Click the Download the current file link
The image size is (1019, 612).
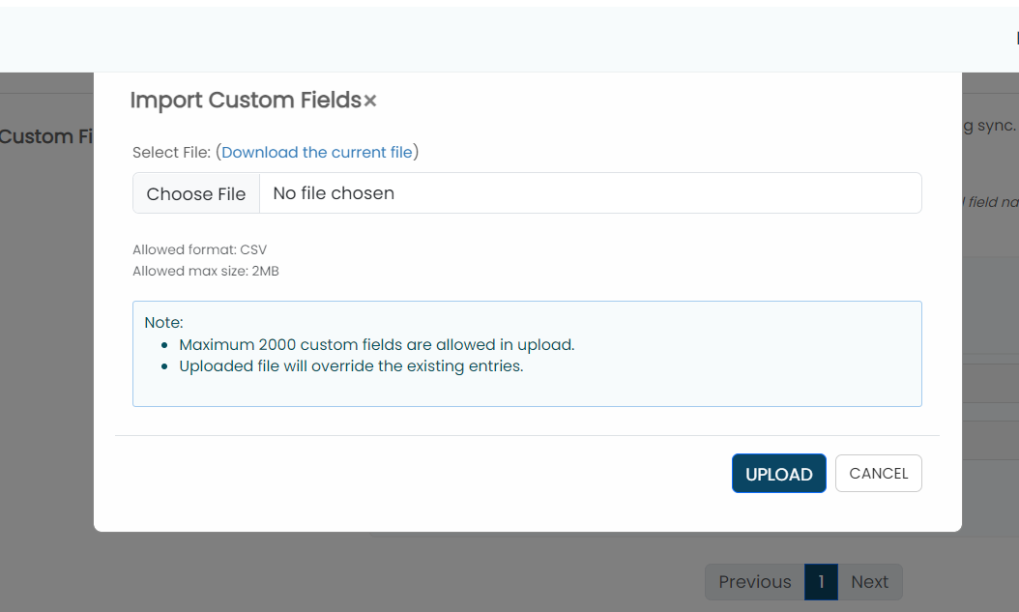click(x=317, y=152)
